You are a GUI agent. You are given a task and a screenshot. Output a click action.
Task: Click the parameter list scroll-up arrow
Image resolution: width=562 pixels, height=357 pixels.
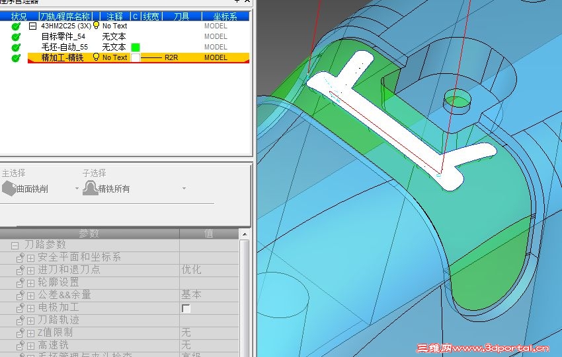[x=245, y=234]
